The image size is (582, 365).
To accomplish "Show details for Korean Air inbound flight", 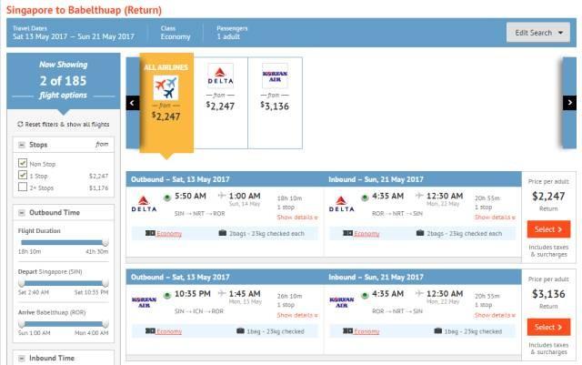I will coord(495,315).
